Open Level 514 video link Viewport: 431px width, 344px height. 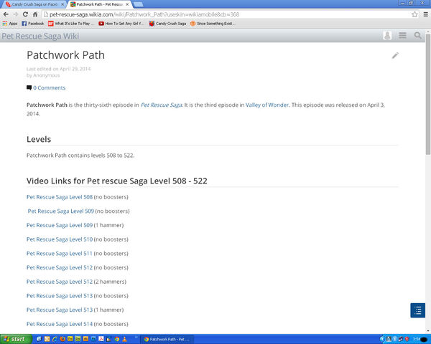pyautogui.click(x=60, y=324)
